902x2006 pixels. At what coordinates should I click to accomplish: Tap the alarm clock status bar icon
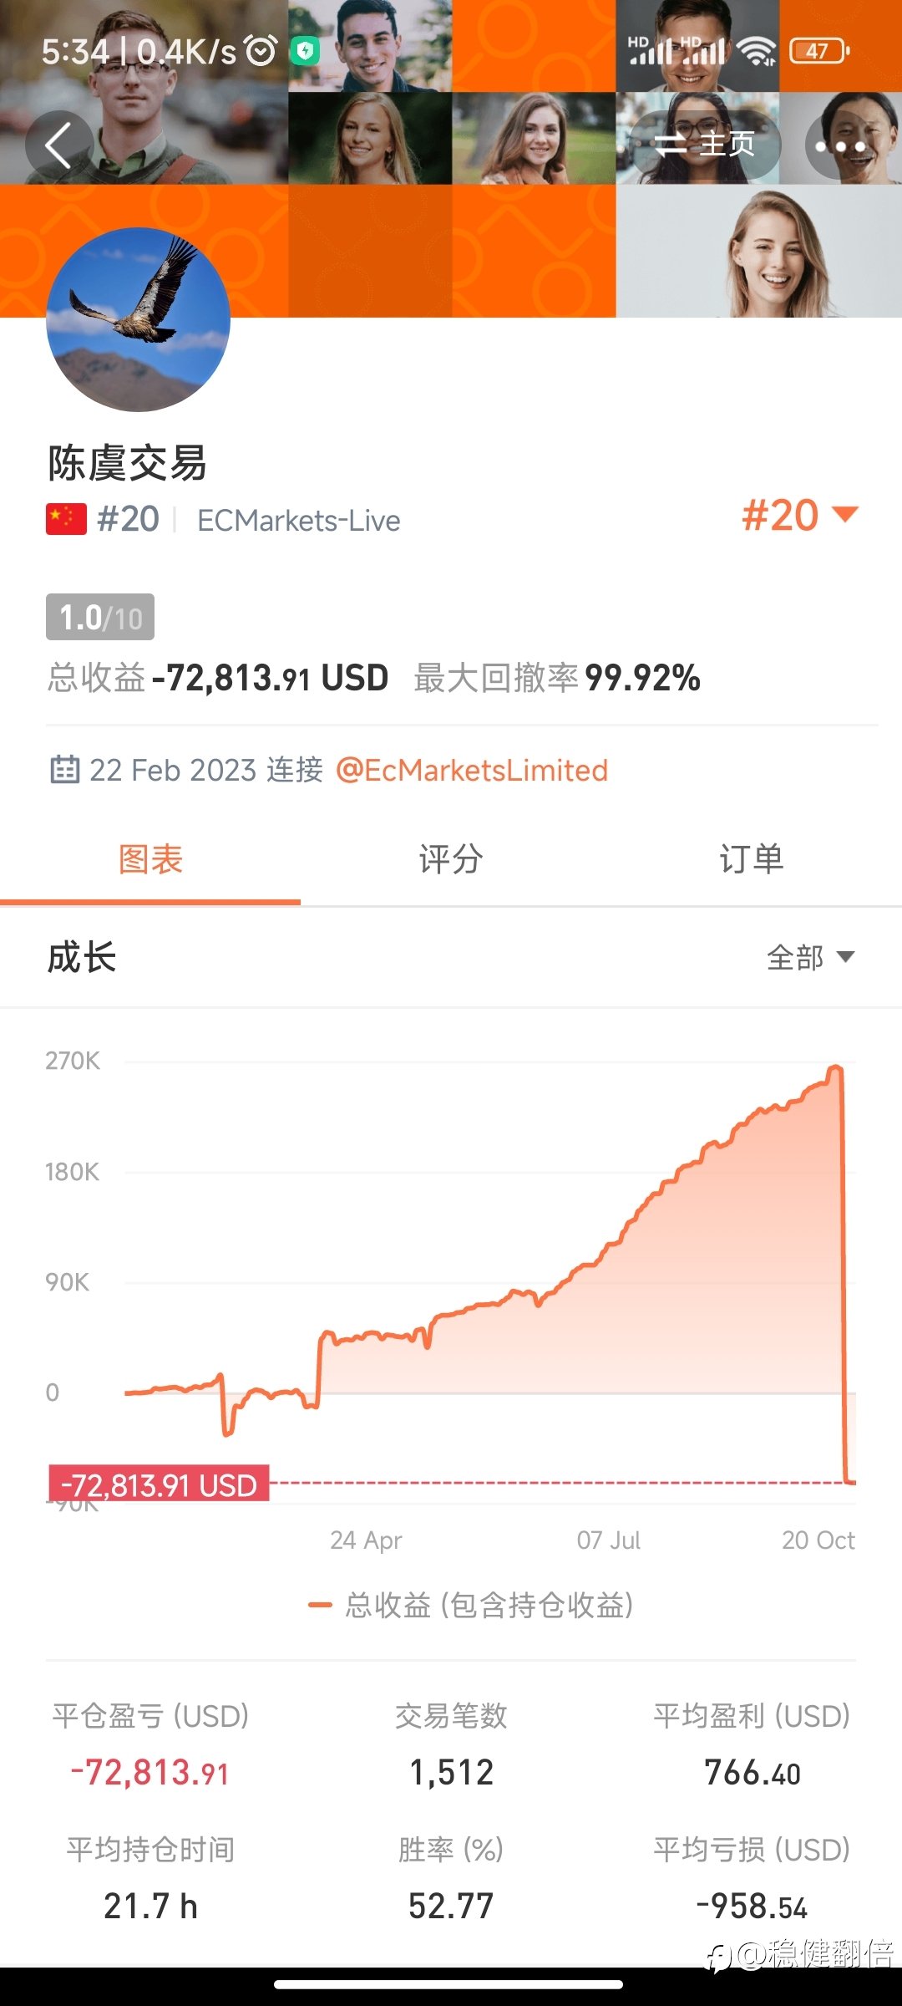coord(261,51)
